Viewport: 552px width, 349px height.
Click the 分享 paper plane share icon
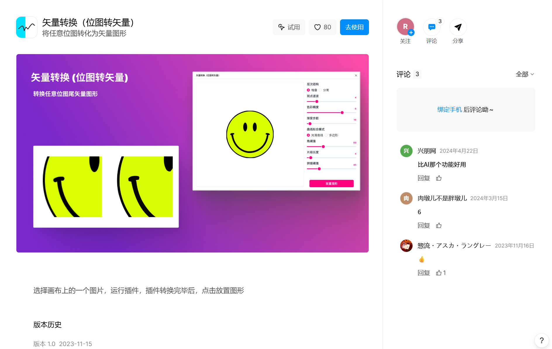tap(458, 27)
